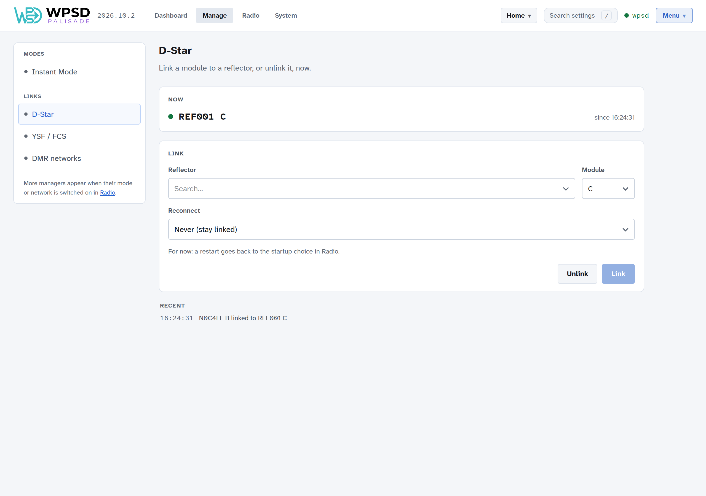Expand the Menu dropdown button
The image size is (706, 496).
point(674,15)
